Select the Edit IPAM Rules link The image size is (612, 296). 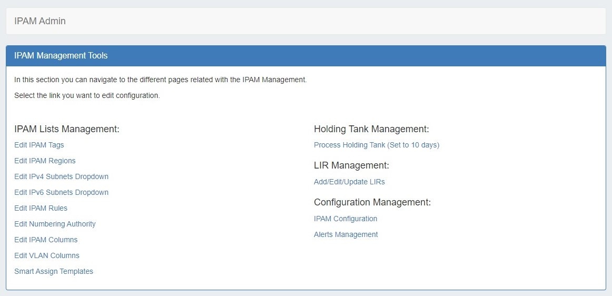pyautogui.click(x=41, y=208)
